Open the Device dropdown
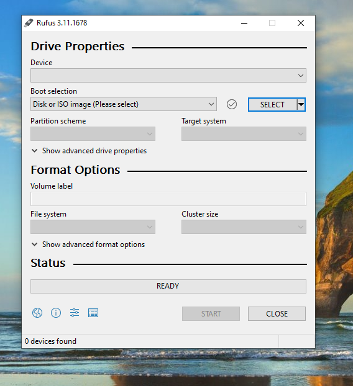The height and width of the screenshot is (386, 353). click(168, 75)
